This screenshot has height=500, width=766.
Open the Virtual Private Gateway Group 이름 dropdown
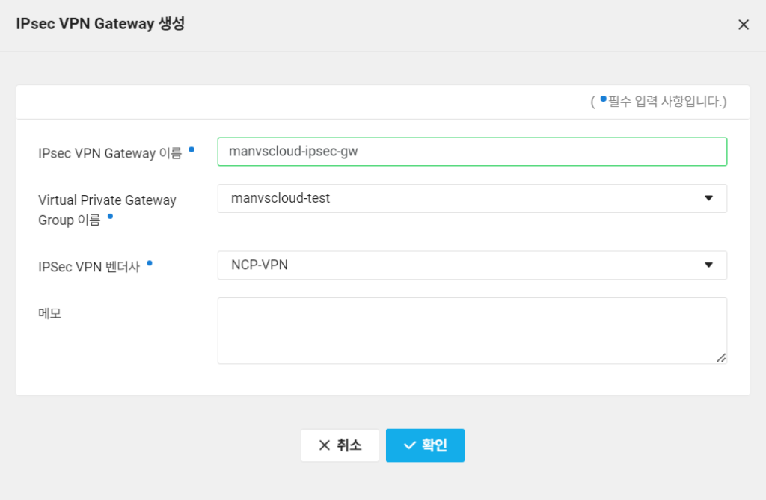coord(471,198)
